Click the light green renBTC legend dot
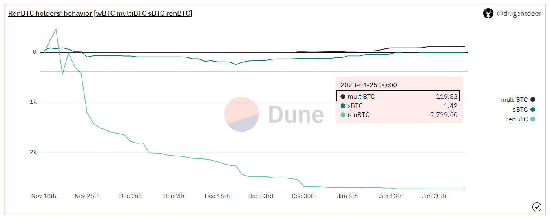 click(533, 119)
